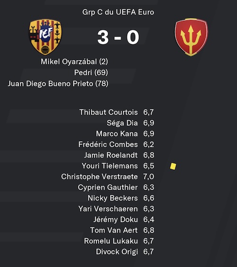
Task: Select Jamie Roelandt from the list
Action: pyautogui.click(x=111, y=155)
